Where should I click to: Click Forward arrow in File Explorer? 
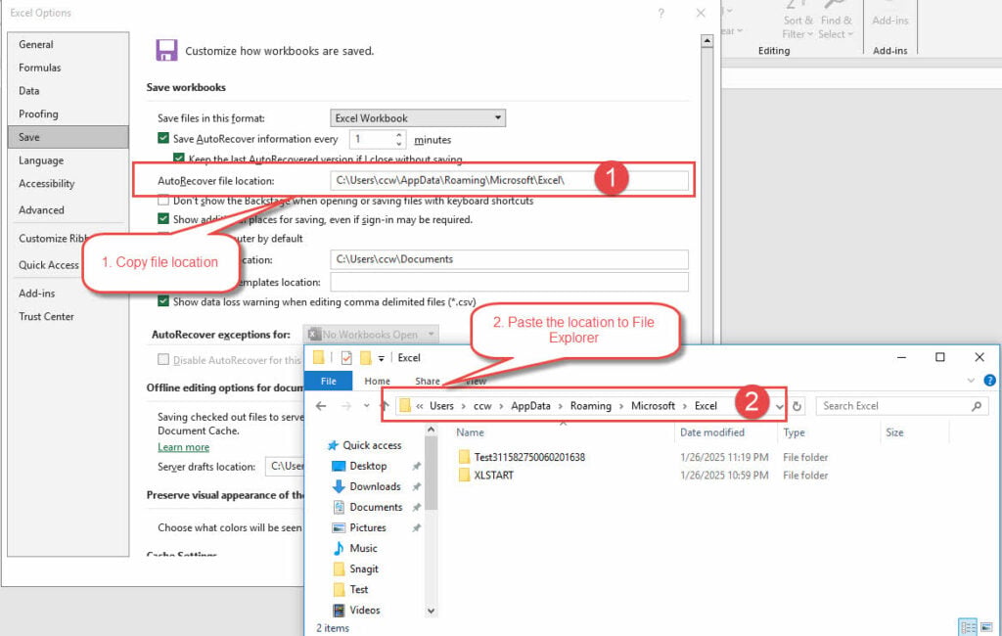point(346,406)
